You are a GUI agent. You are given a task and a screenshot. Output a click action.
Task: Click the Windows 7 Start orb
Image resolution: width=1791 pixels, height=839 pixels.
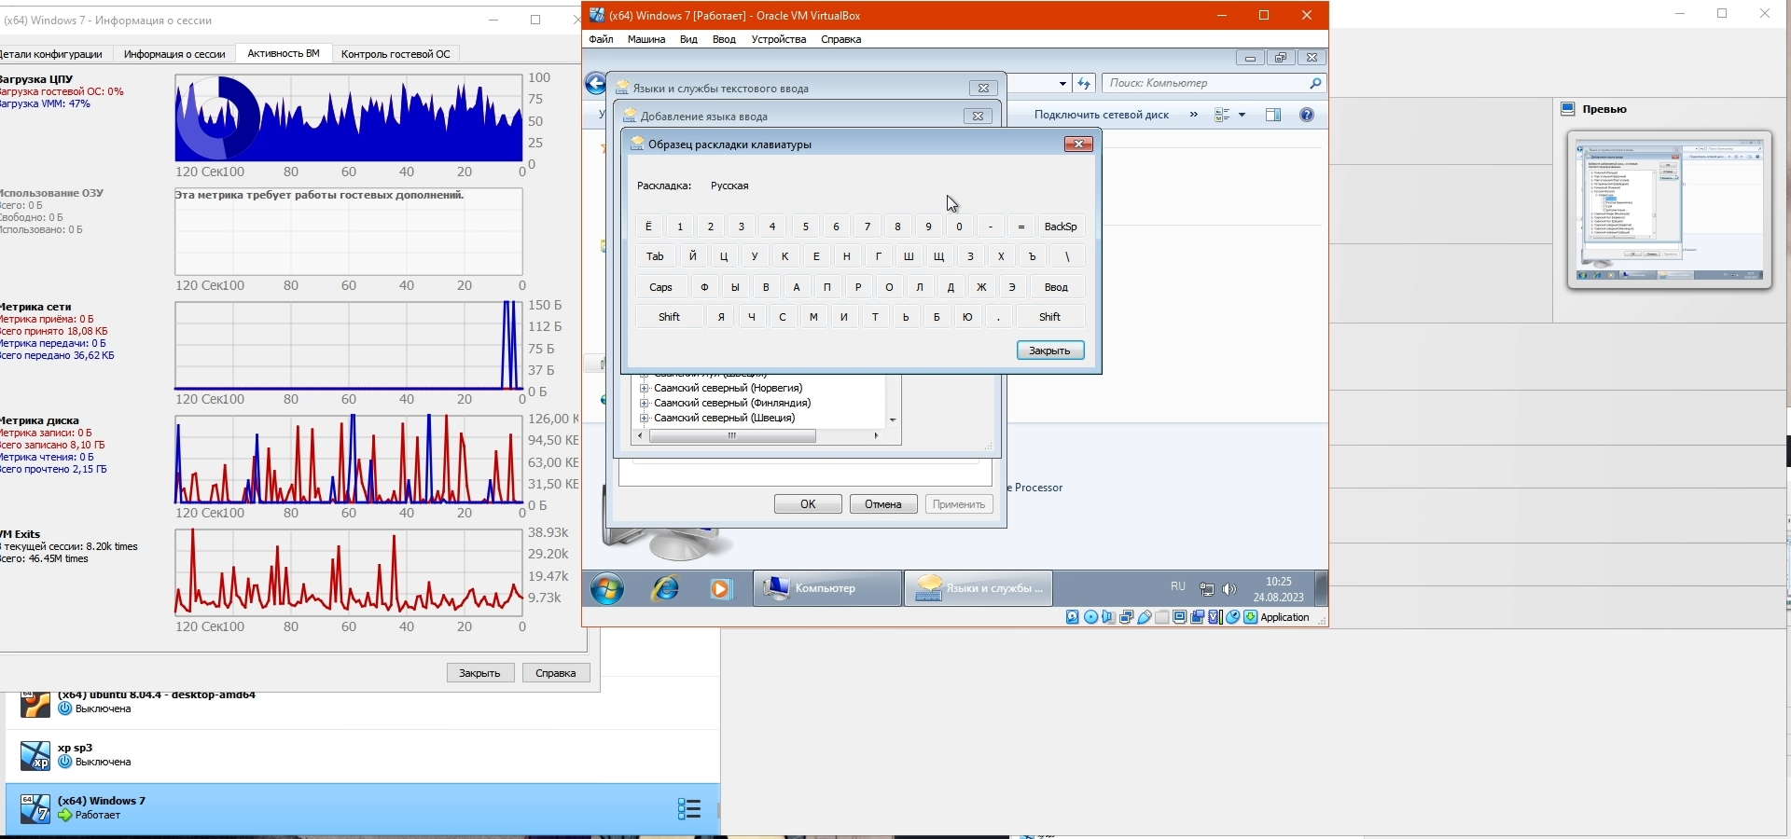(x=607, y=589)
